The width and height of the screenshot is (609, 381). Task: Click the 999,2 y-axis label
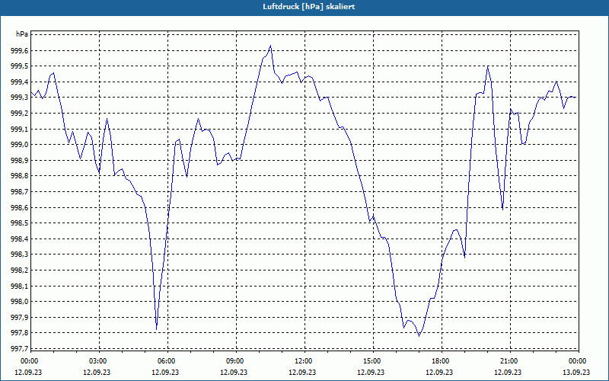click(20, 114)
